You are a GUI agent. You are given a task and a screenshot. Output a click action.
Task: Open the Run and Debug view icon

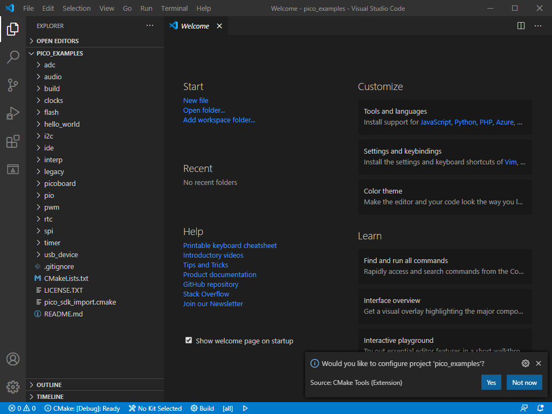tap(13, 113)
